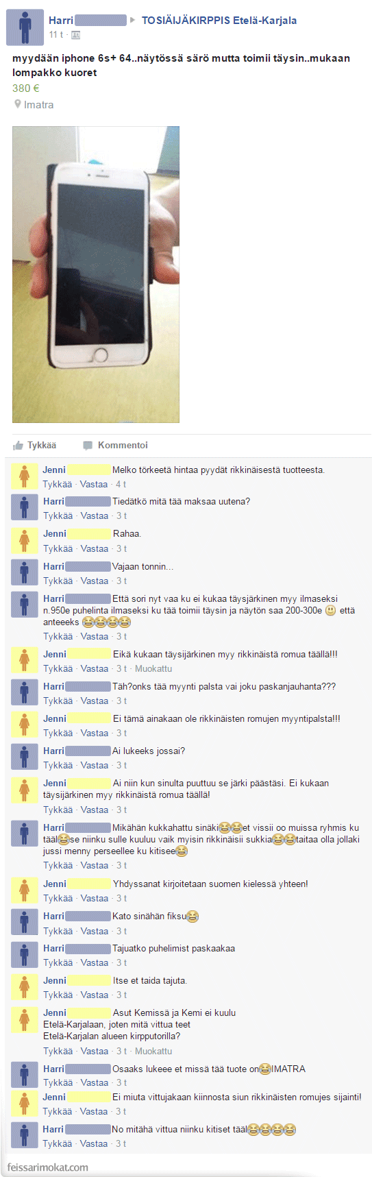The width and height of the screenshot is (372, 1177).
Task: Click the 11 t post timestamp
Action: coord(55,35)
